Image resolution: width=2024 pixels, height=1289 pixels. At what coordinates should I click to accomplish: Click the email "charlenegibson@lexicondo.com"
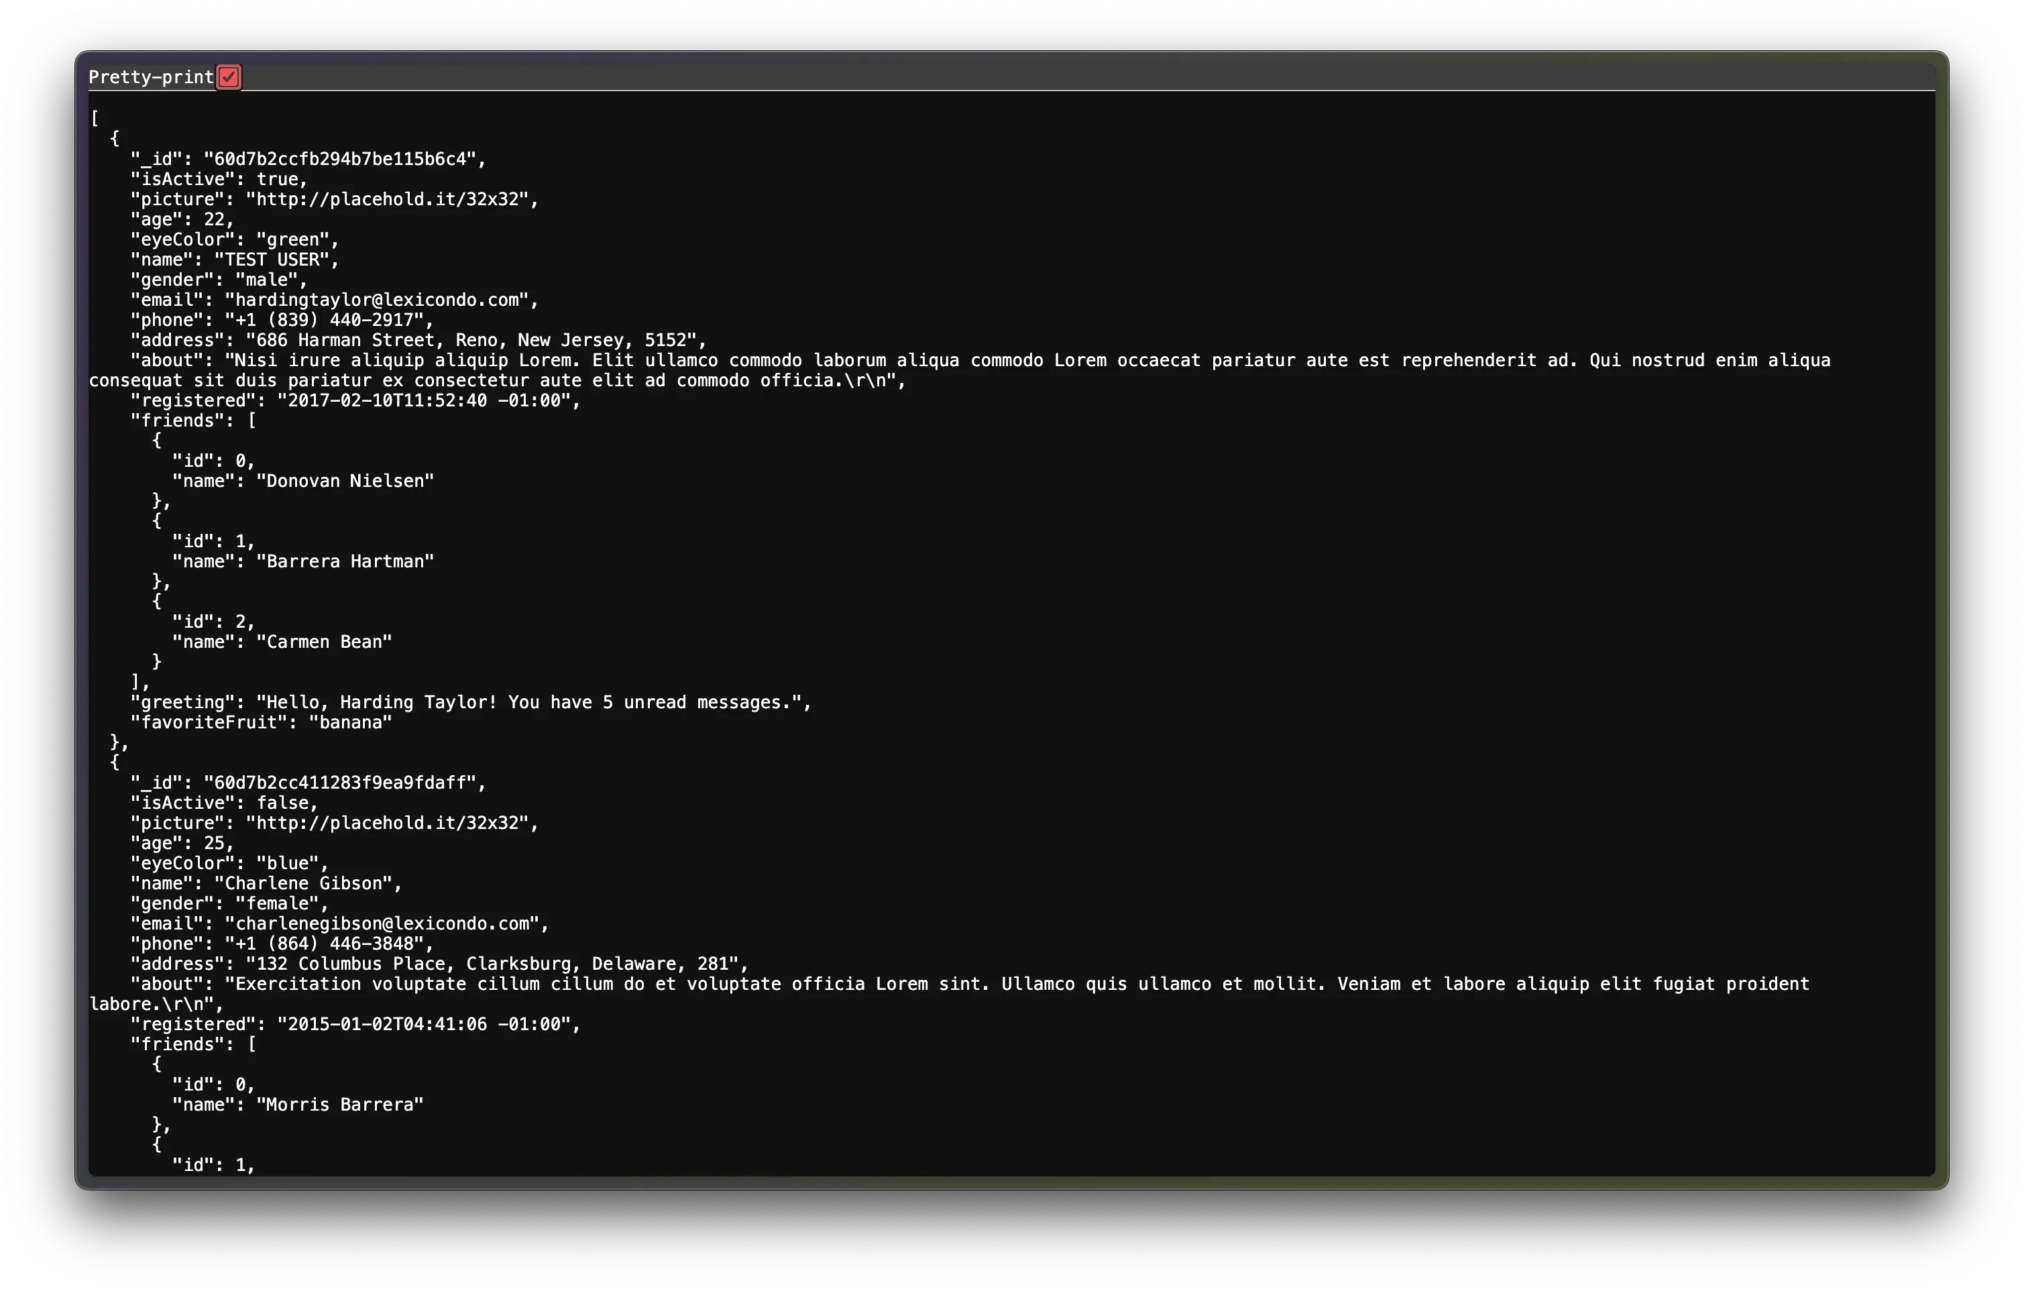(382, 924)
